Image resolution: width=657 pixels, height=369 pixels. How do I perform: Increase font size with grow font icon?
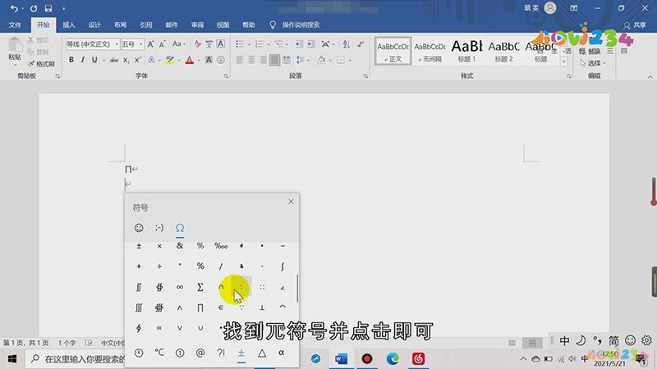150,44
